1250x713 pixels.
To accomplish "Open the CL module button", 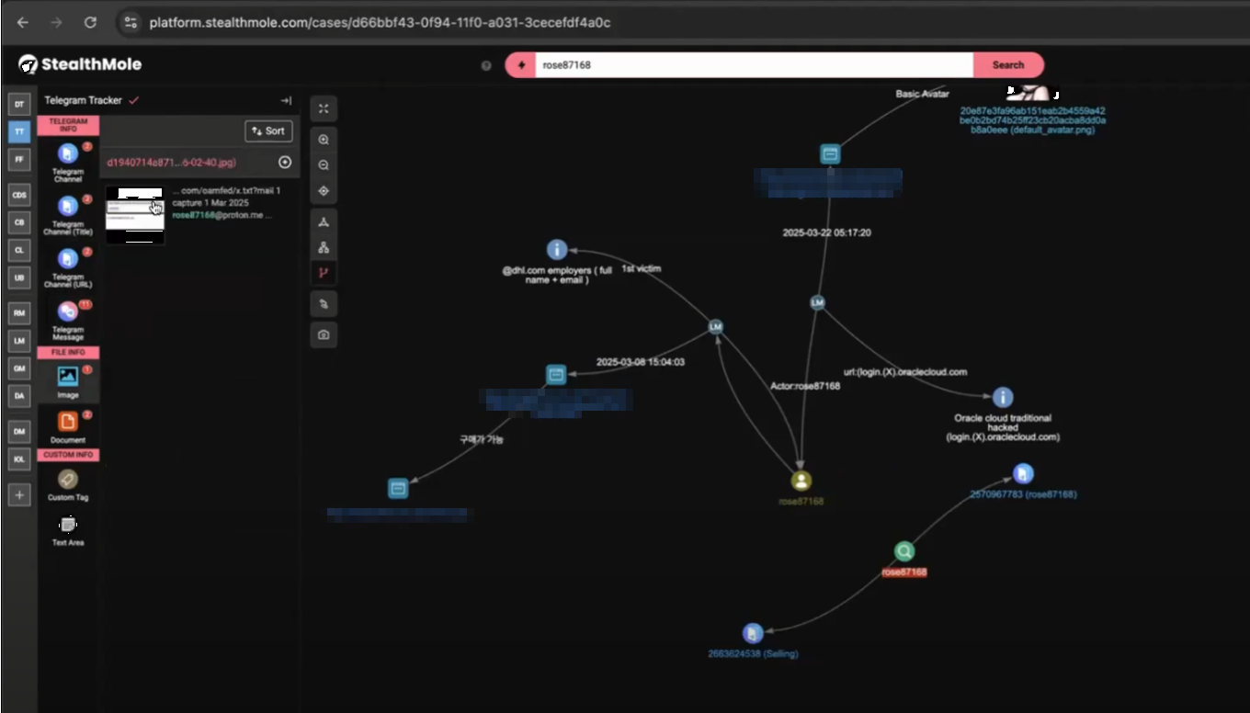I will click(x=19, y=250).
